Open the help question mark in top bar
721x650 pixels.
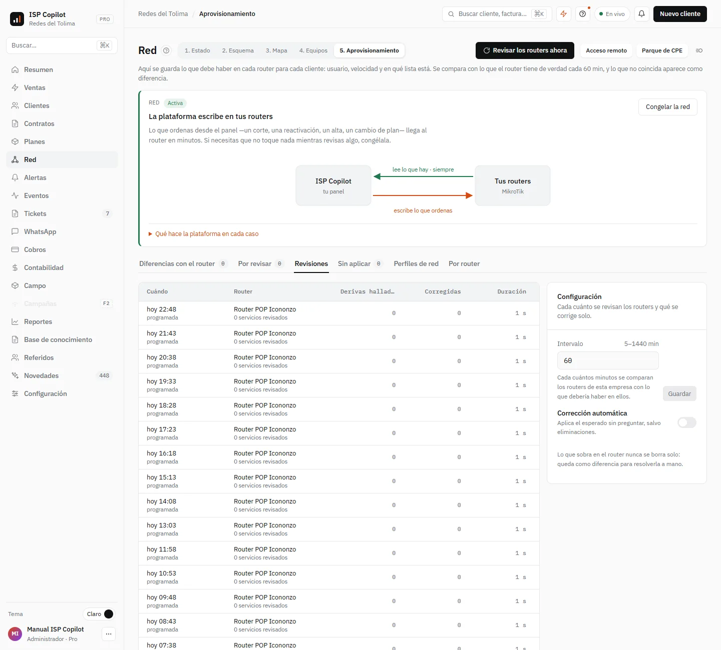tap(582, 14)
